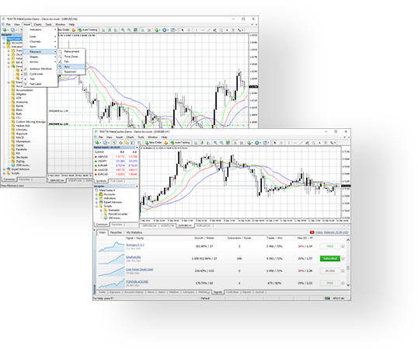The height and width of the screenshot is (349, 418).
Task: Open the periods clock dropdown in front toolbar
Action: (x=257, y=143)
